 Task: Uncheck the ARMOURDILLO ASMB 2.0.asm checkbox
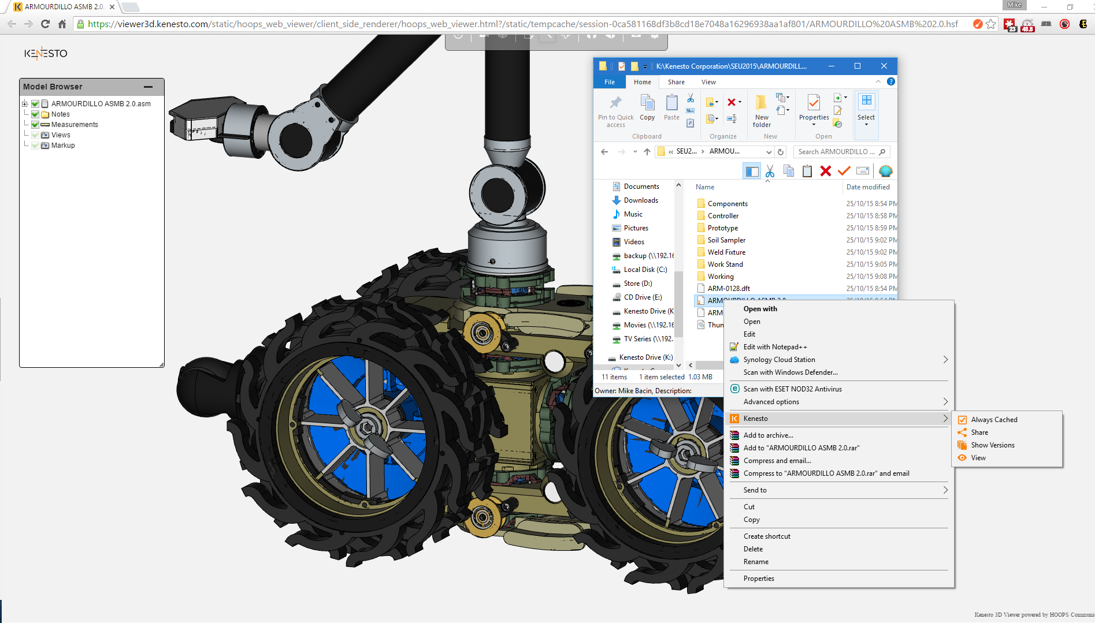[x=35, y=104]
